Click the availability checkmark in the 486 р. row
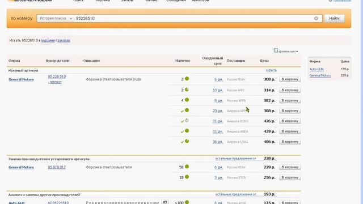 click(182, 142)
